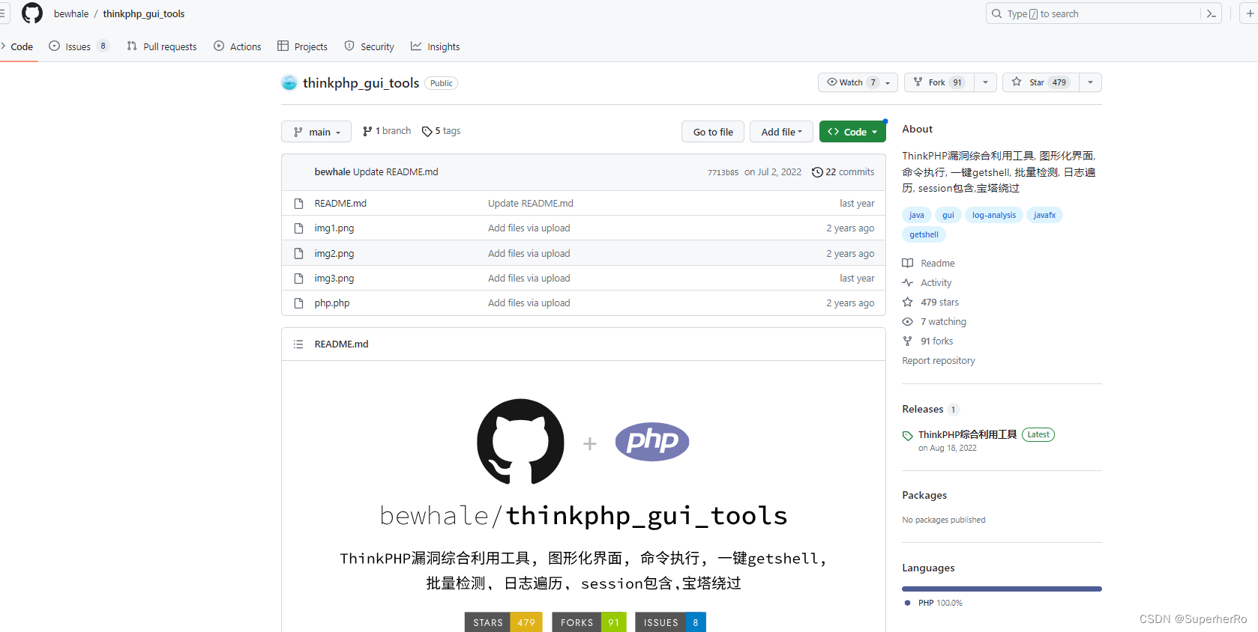The image size is (1258, 632).
Task: Click the STARS 479 badge in README
Action: coord(503,622)
